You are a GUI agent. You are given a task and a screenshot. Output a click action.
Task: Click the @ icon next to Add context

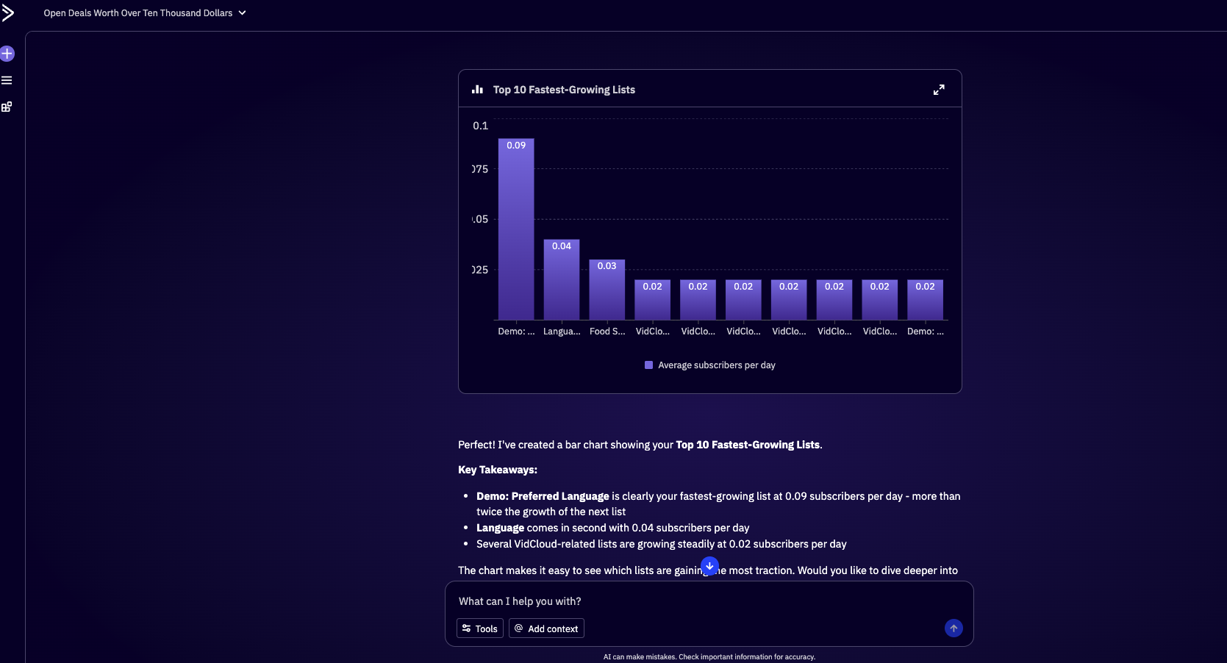(518, 628)
